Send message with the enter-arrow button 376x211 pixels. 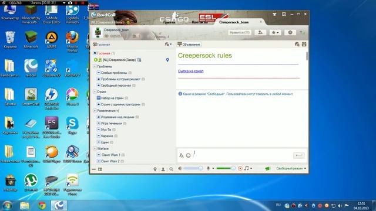tap(299, 155)
